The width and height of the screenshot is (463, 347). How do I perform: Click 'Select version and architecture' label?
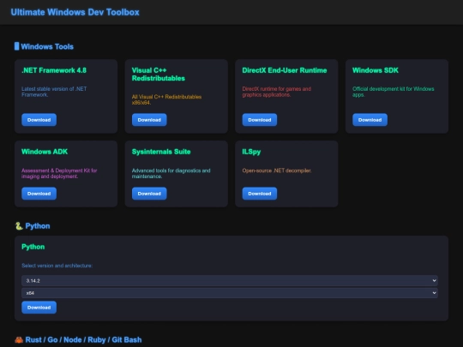click(x=57, y=266)
